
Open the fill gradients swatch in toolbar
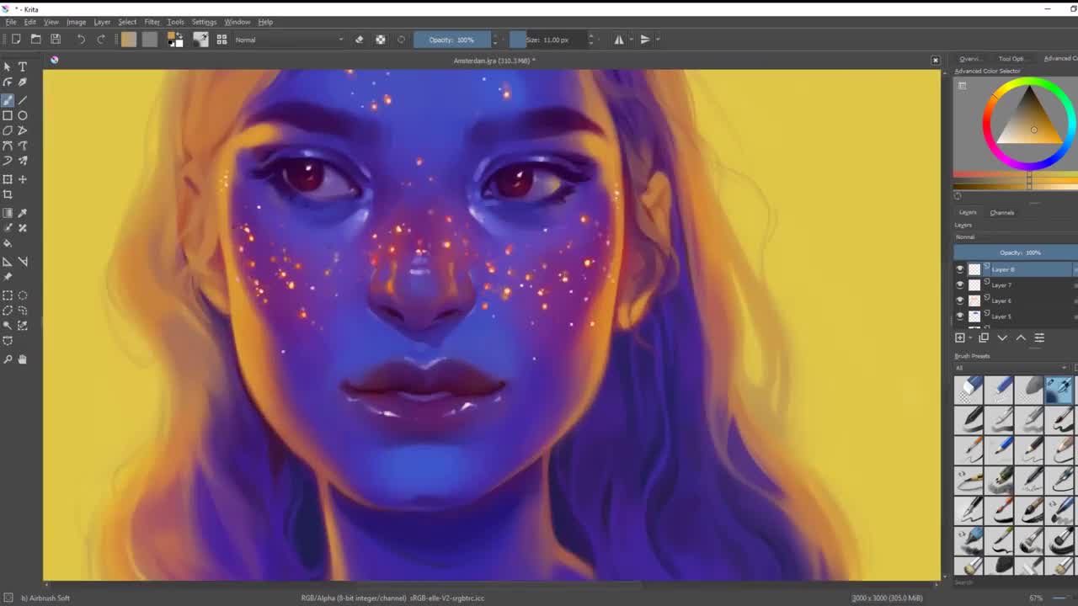click(x=128, y=40)
